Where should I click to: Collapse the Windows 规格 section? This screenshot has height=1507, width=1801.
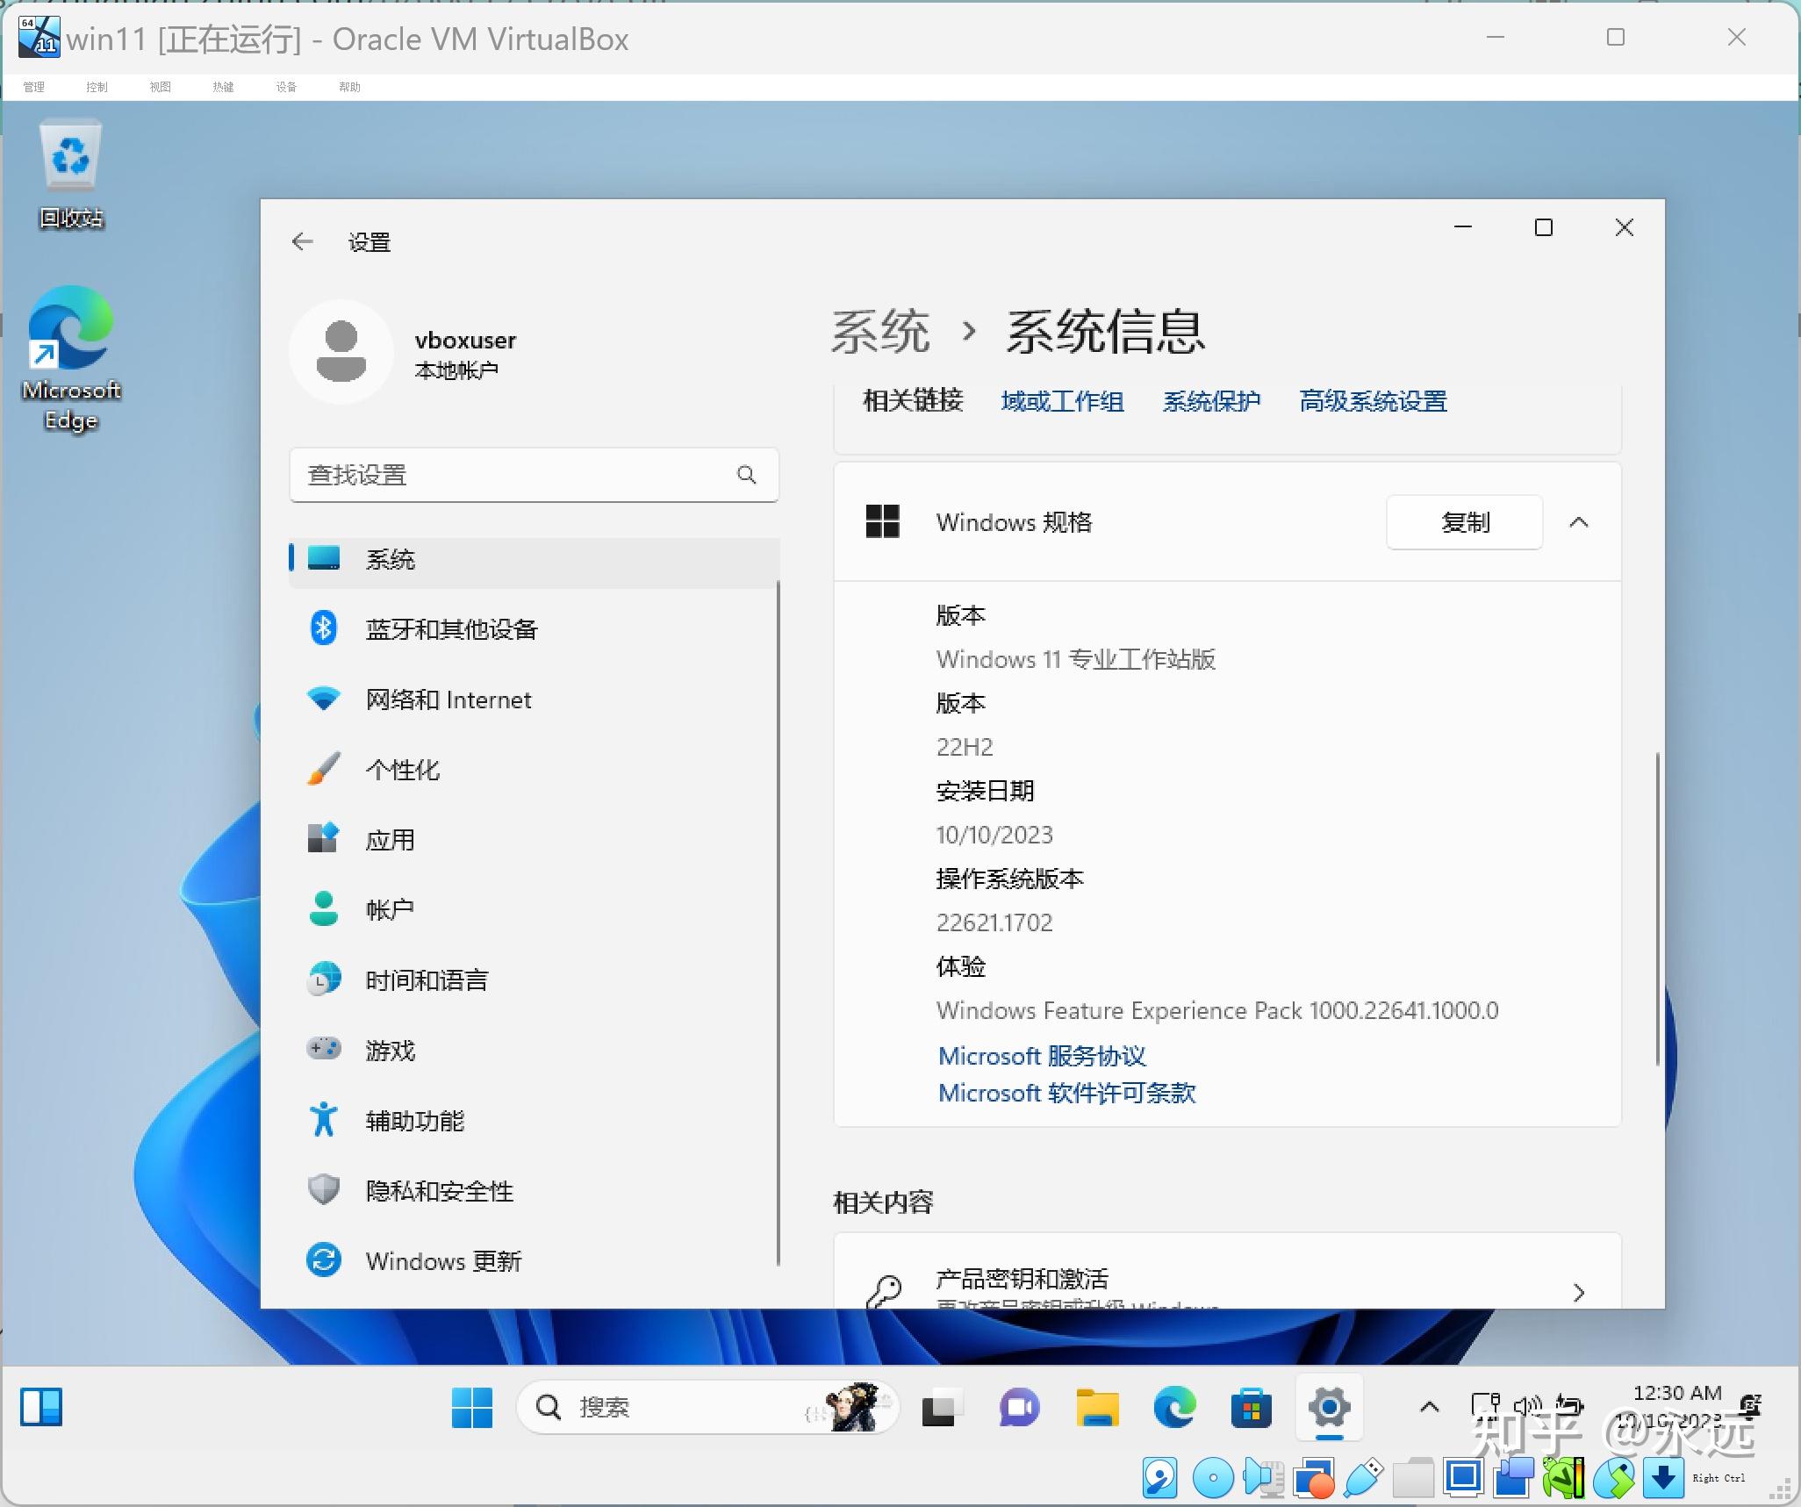[x=1578, y=522]
